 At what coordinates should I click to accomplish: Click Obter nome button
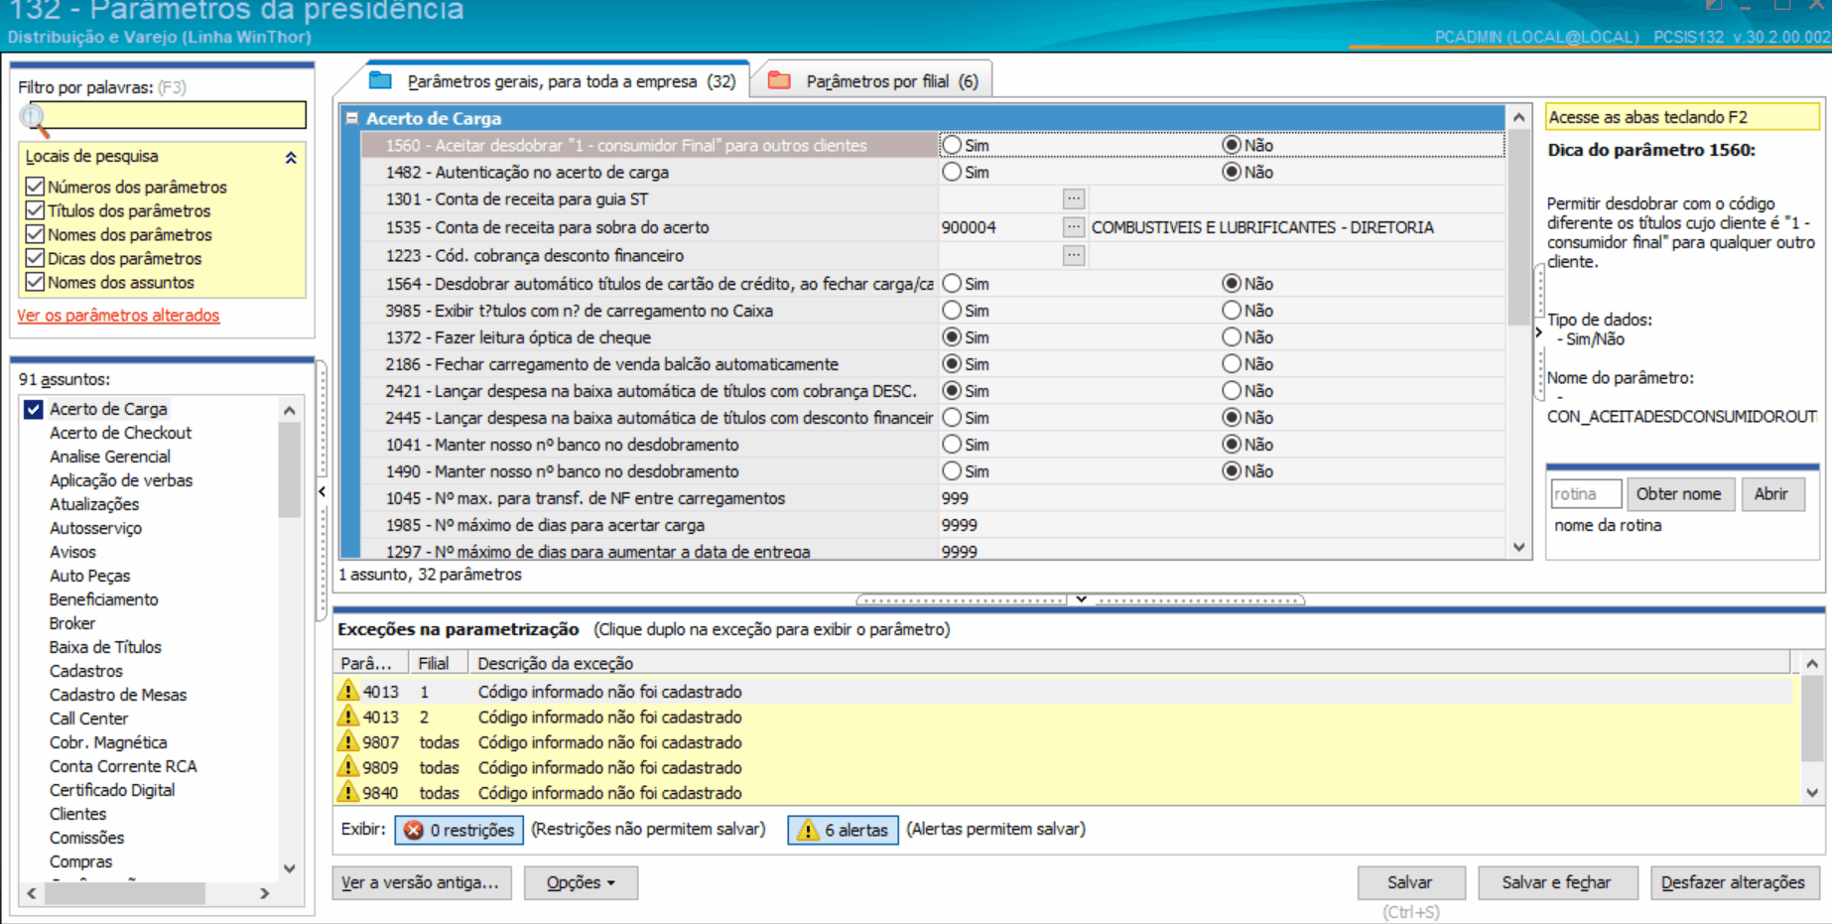[1679, 494]
